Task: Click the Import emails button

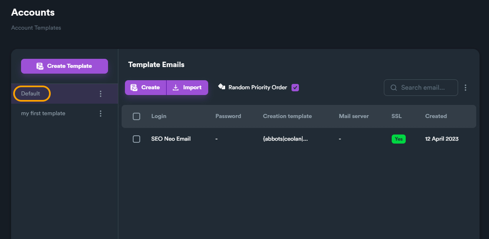Action: click(x=187, y=88)
